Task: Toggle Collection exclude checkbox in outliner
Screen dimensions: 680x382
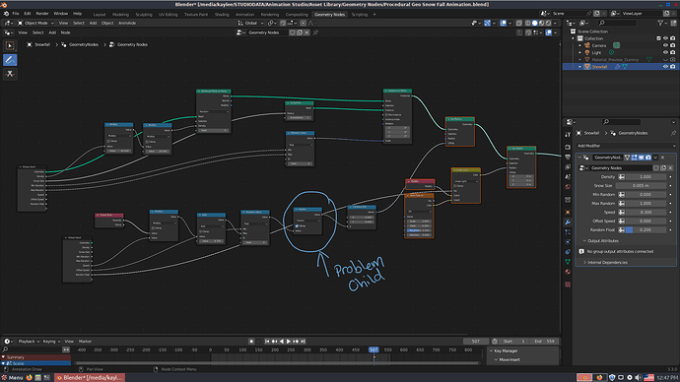Action: (x=658, y=38)
